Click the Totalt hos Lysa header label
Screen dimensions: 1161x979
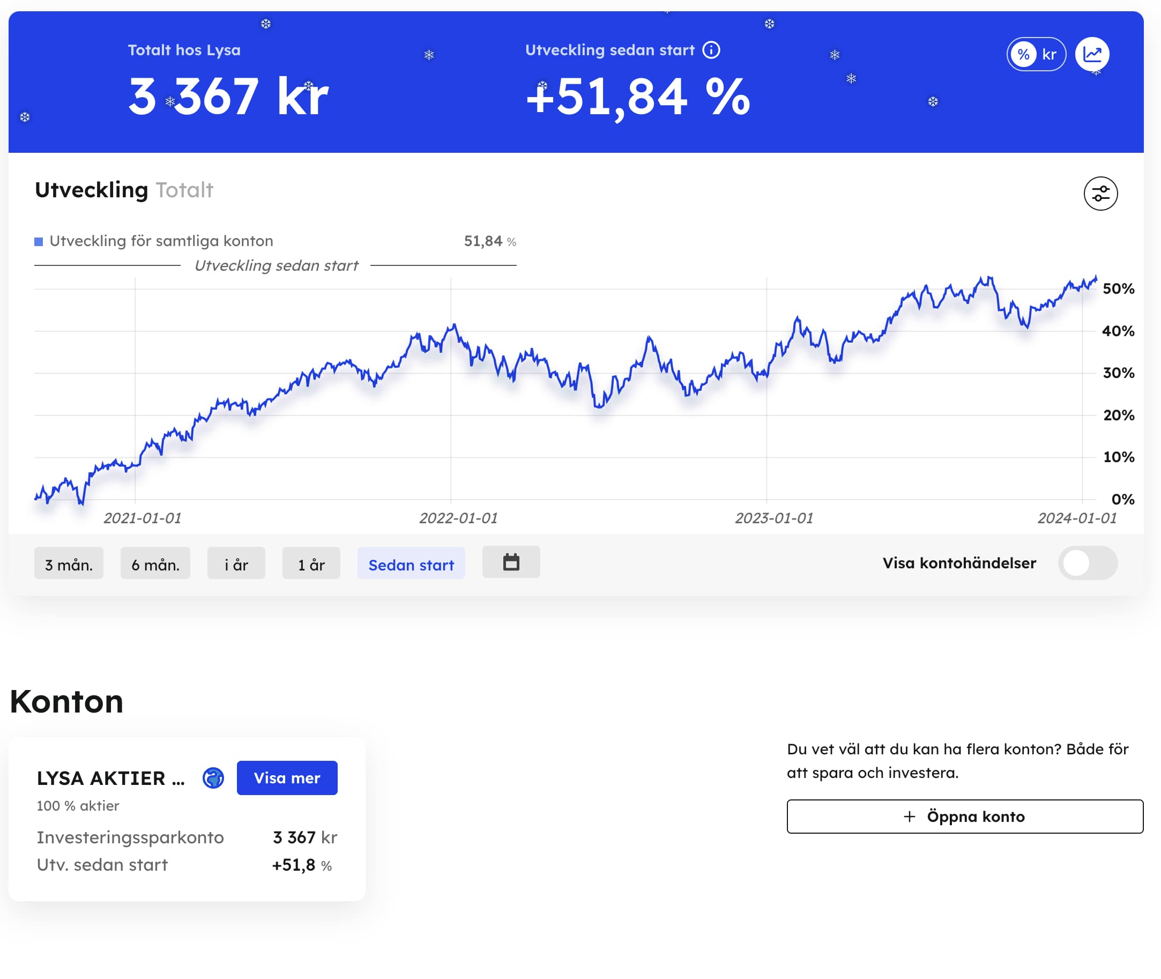tap(184, 50)
